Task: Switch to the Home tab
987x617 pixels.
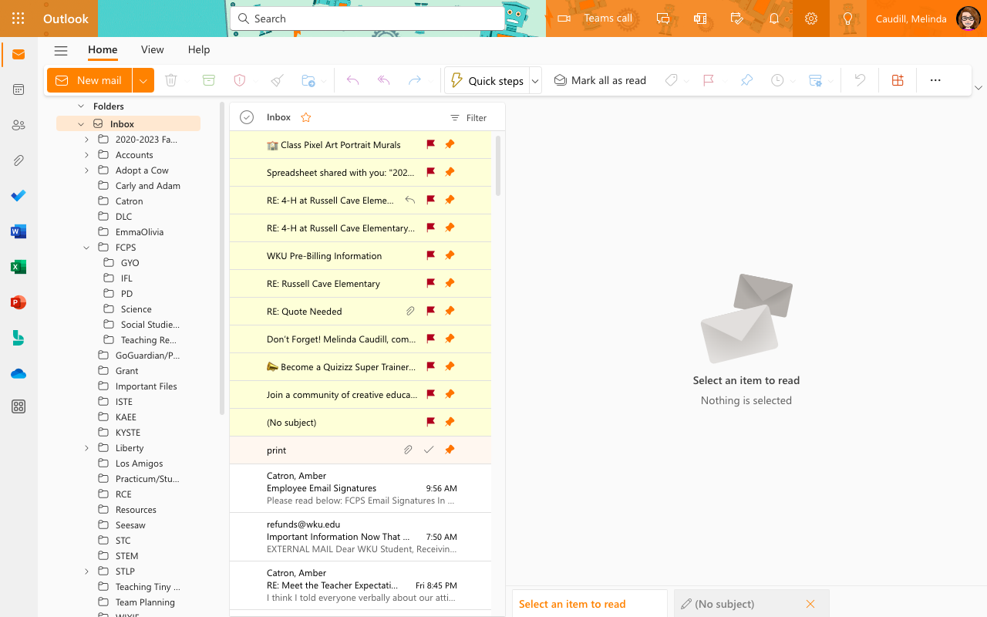Action: pos(103,49)
